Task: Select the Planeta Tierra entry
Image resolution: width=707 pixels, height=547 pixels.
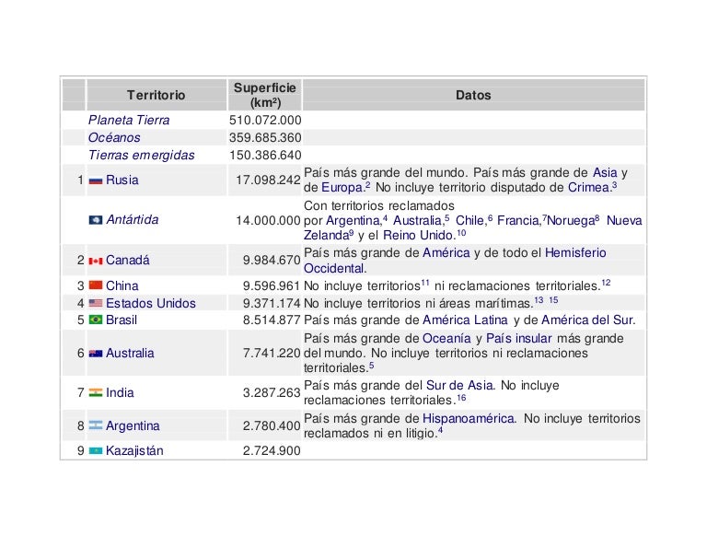Action: [x=129, y=121]
